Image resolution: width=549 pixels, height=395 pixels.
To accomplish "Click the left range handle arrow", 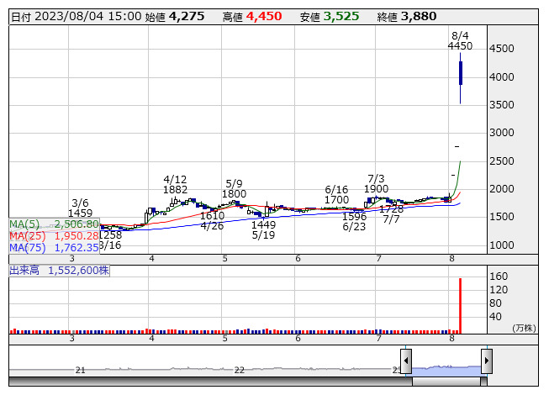I will click(405, 361).
